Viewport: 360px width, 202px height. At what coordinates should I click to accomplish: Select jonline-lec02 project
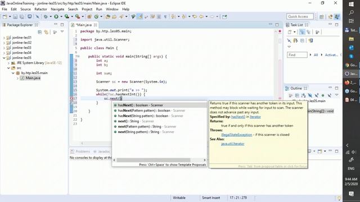(x=22, y=43)
